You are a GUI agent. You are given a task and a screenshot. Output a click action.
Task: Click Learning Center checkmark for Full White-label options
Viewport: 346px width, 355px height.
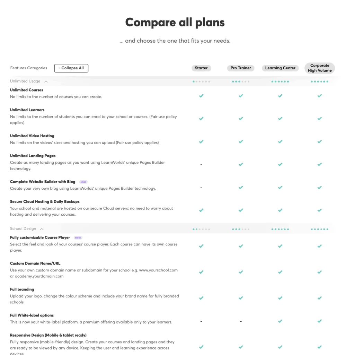tap(280, 321)
